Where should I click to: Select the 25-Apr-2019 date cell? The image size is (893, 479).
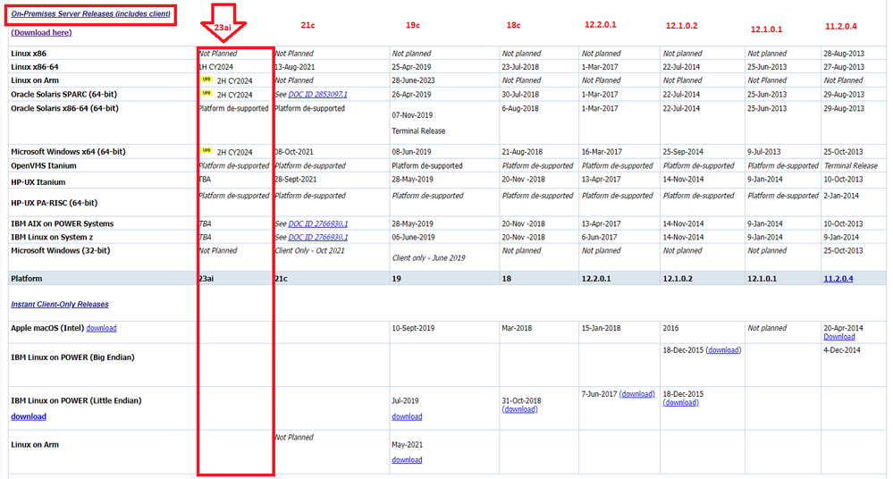pos(412,67)
